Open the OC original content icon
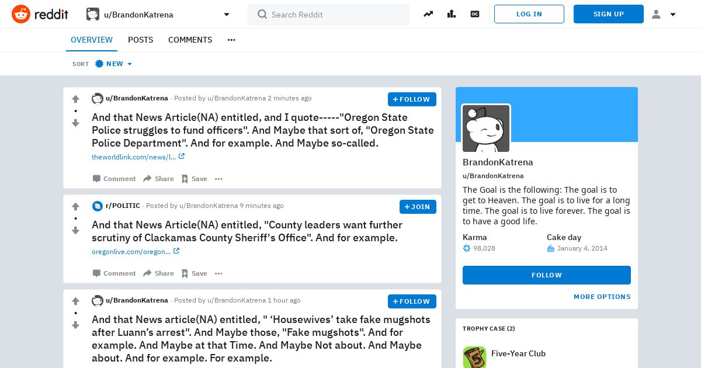 point(475,14)
